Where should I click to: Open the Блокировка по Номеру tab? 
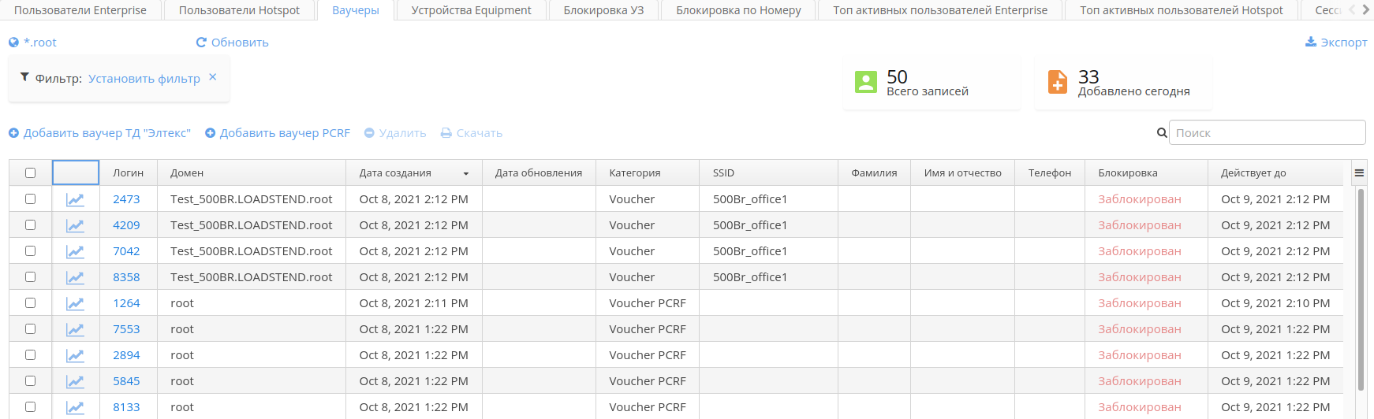click(x=738, y=10)
